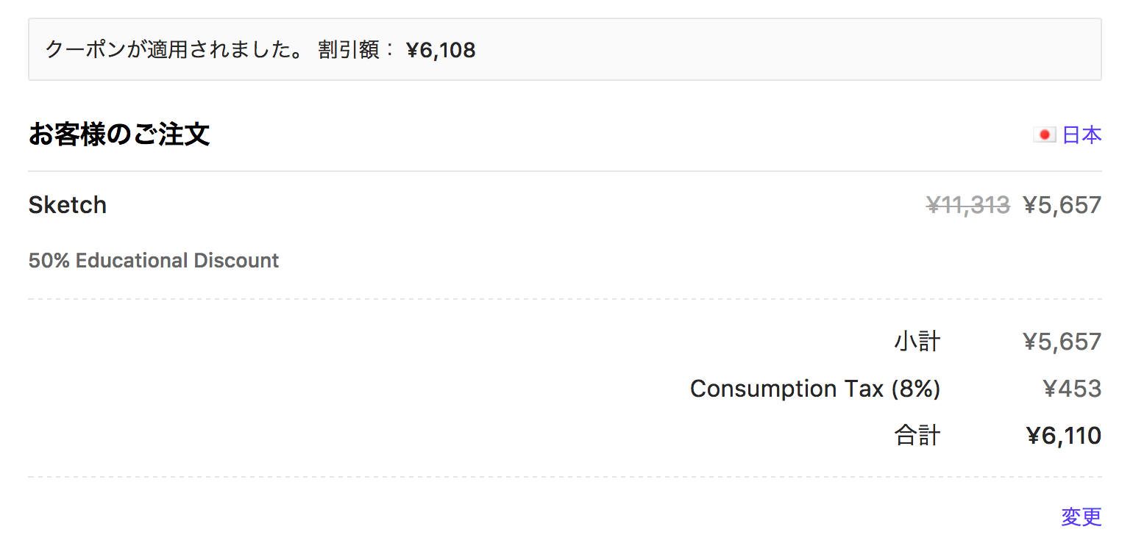This screenshot has height=554, width=1133.
Task: Click the Consumption Tax (8%) label
Action: tap(815, 389)
